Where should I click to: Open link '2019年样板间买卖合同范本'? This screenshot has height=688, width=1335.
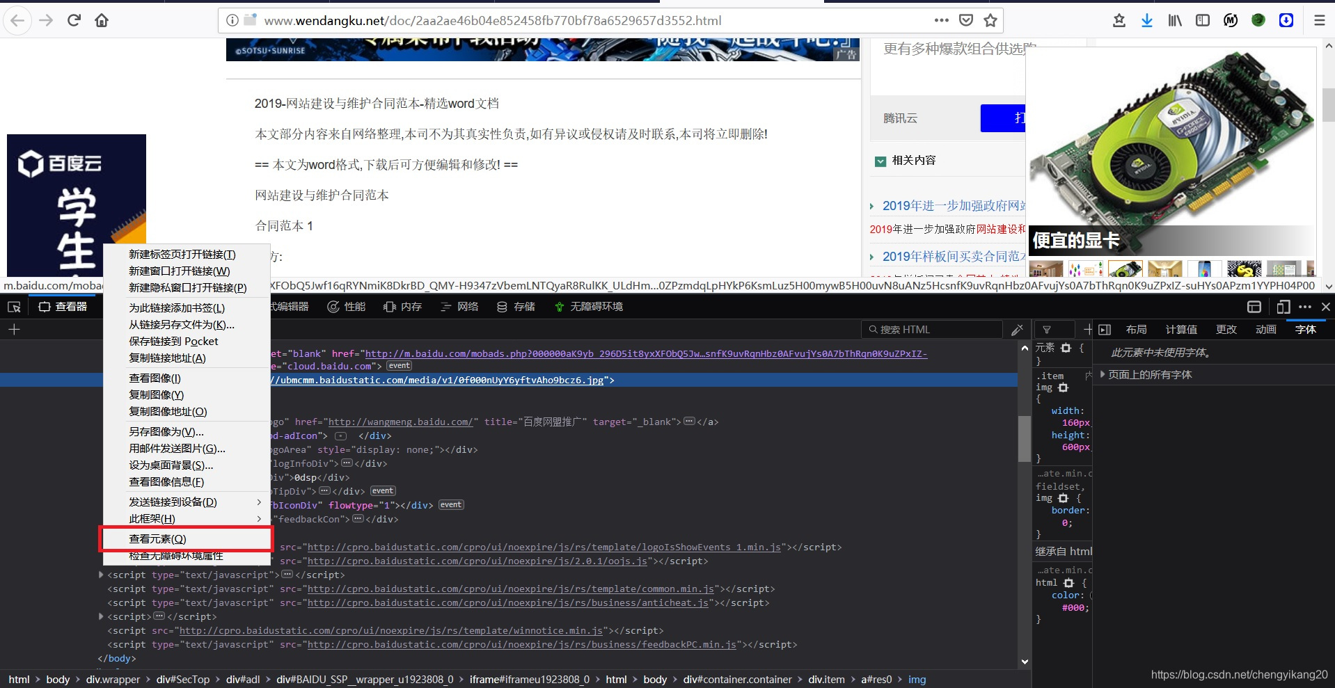click(x=954, y=257)
